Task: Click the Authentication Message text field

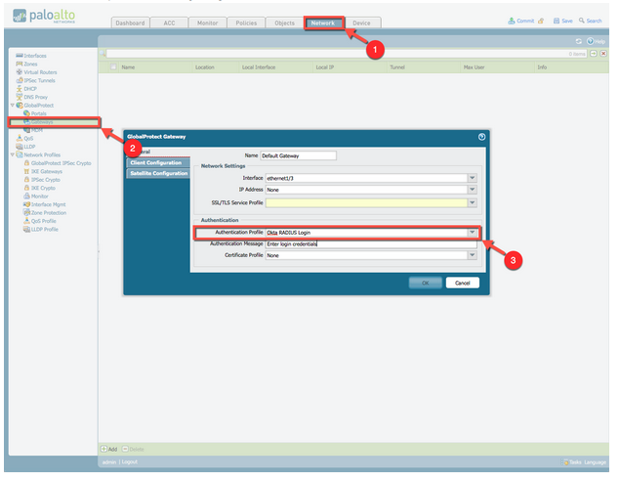Action: [370, 243]
